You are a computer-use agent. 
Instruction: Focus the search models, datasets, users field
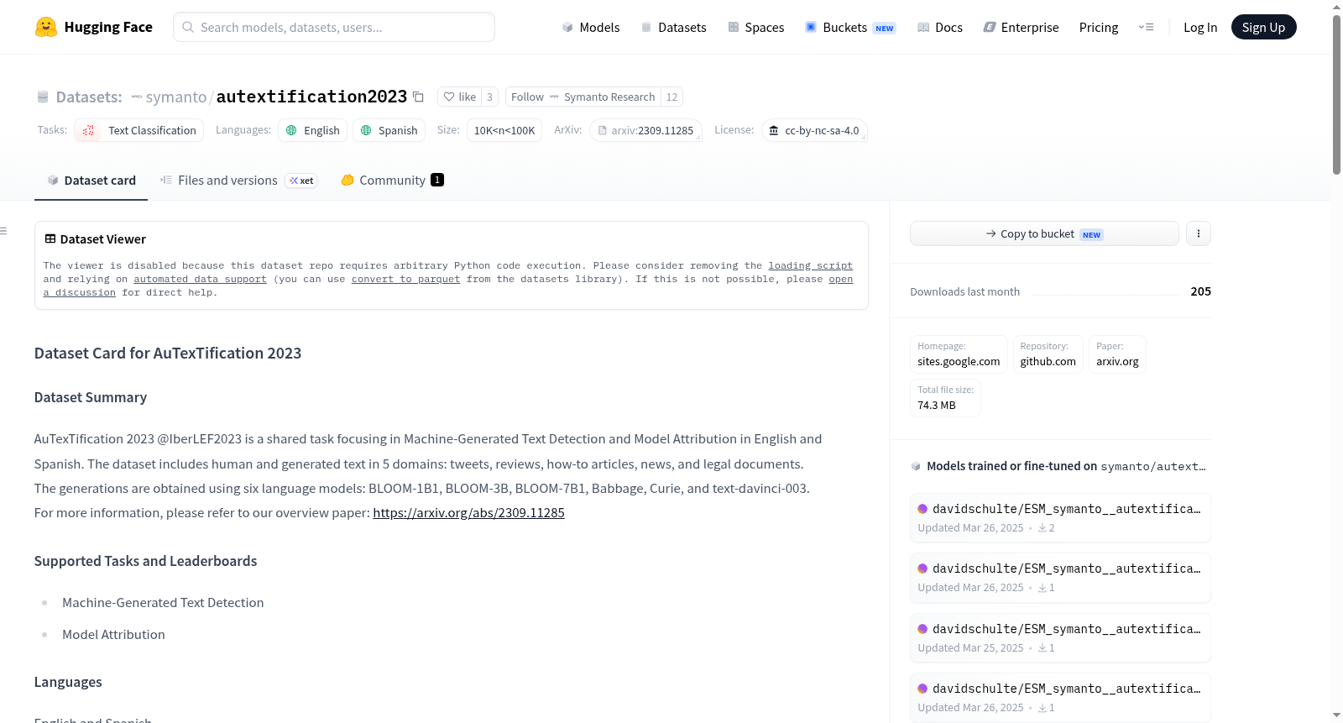tap(334, 27)
